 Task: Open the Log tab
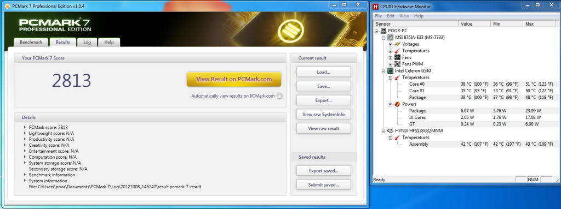[87, 42]
